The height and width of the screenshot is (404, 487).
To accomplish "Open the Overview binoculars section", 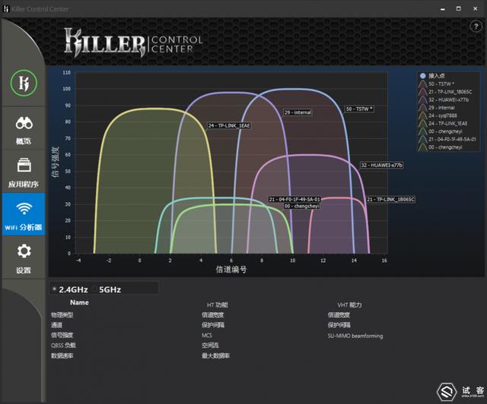I will pos(24,130).
